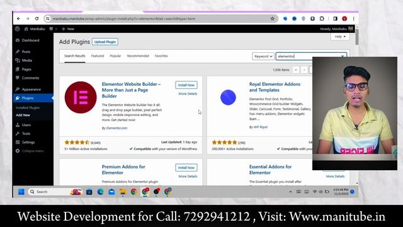Image resolution: width=403 pixels, height=227 pixels.
Task: Click the previous page pagination arrow
Action: pos(304,70)
